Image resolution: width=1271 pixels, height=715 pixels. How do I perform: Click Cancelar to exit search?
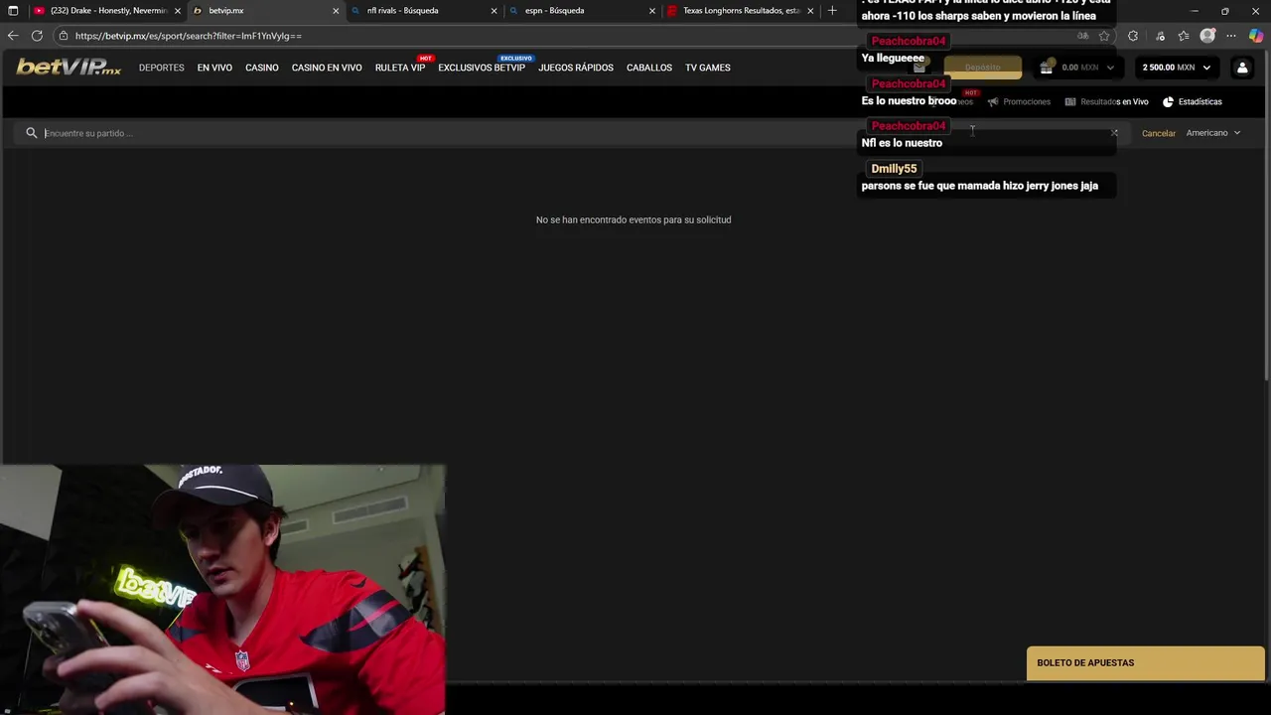1159,133
